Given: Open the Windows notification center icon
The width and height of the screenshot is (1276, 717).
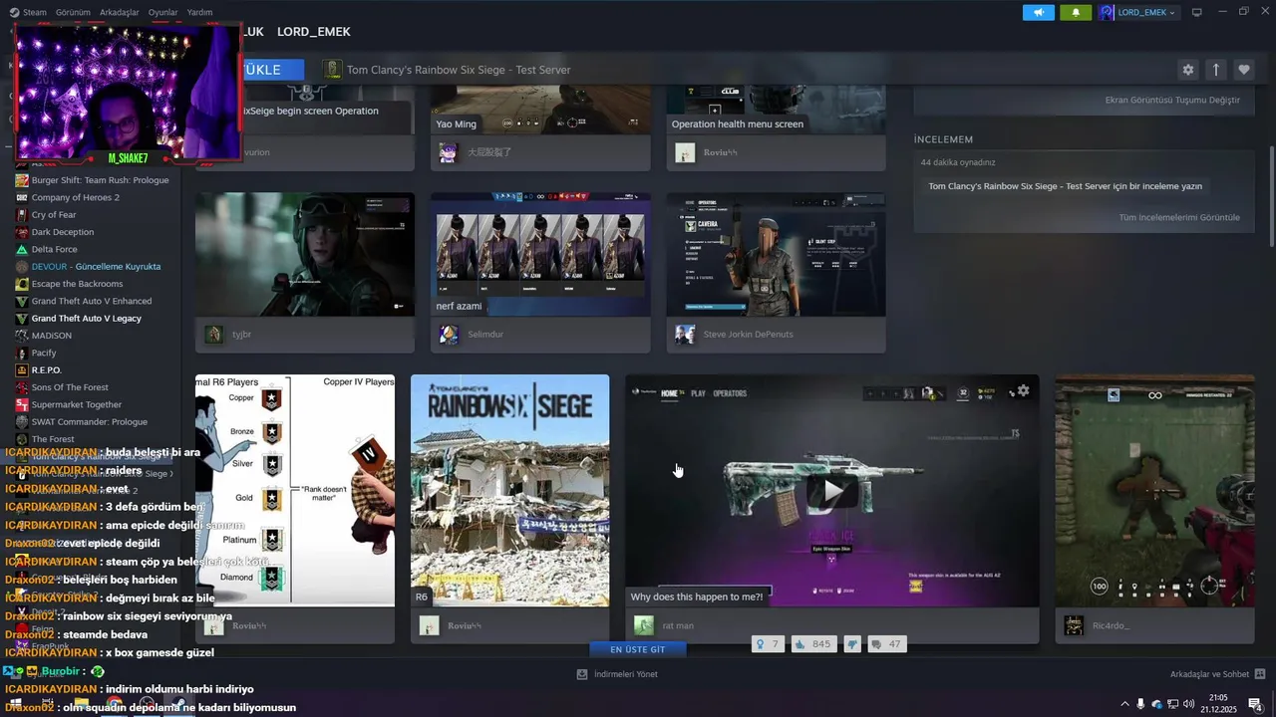Looking at the screenshot, I should click(x=1254, y=704).
